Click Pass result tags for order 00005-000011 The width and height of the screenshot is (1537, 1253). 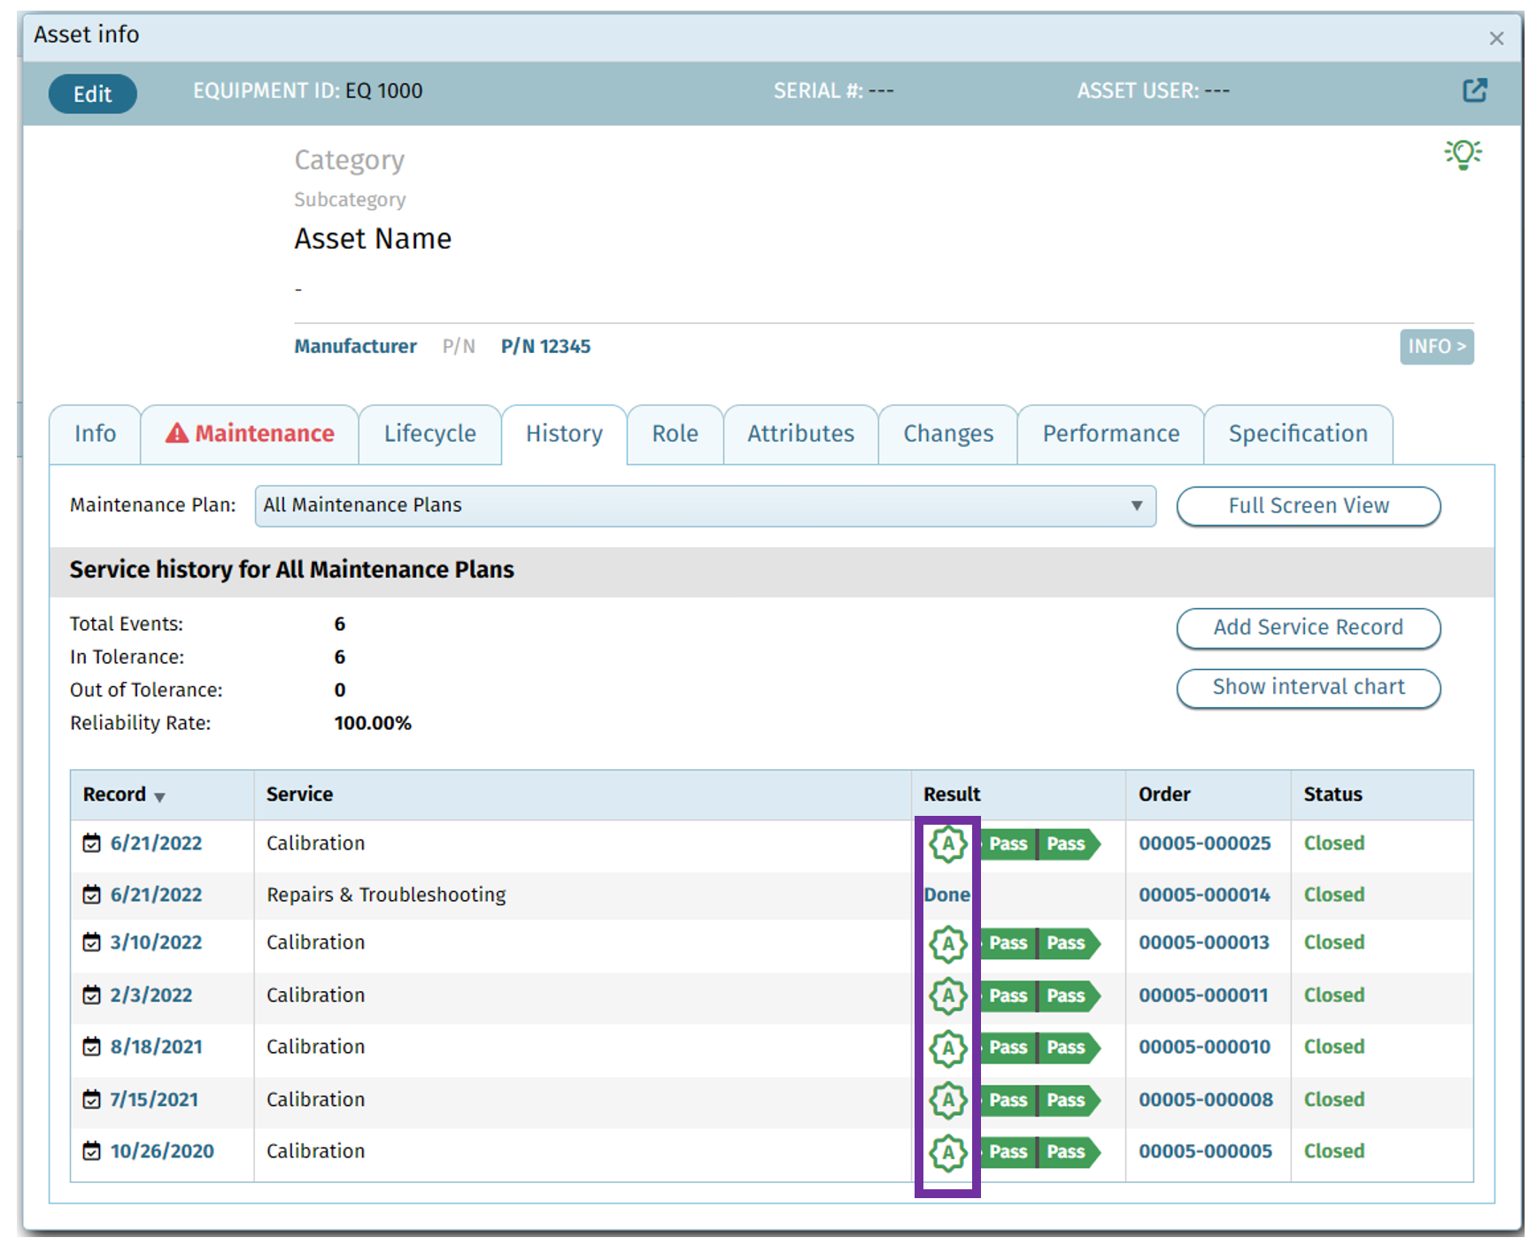pyautogui.click(x=1040, y=995)
